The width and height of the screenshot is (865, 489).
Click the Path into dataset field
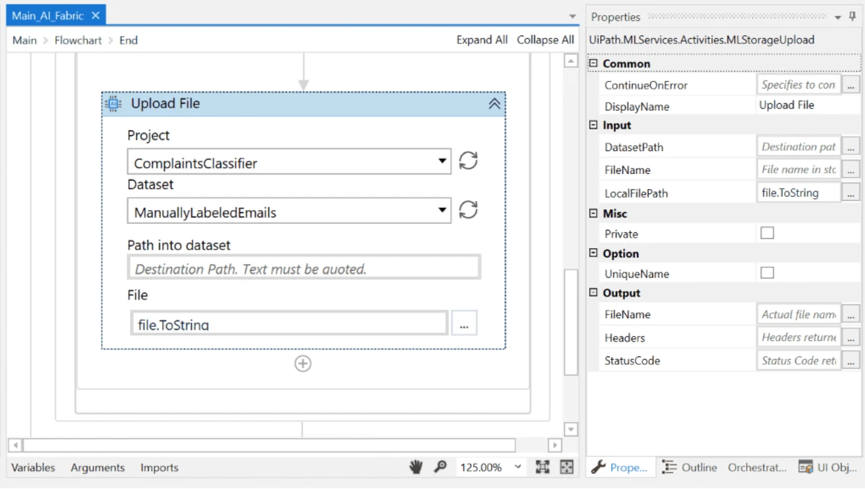click(304, 268)
